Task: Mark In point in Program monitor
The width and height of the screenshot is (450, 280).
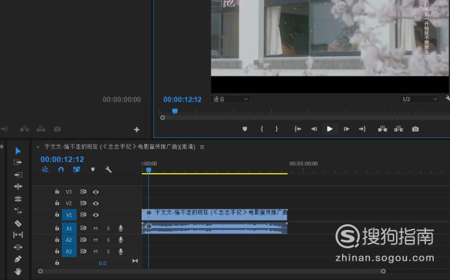Action: [x=261, y=129]
